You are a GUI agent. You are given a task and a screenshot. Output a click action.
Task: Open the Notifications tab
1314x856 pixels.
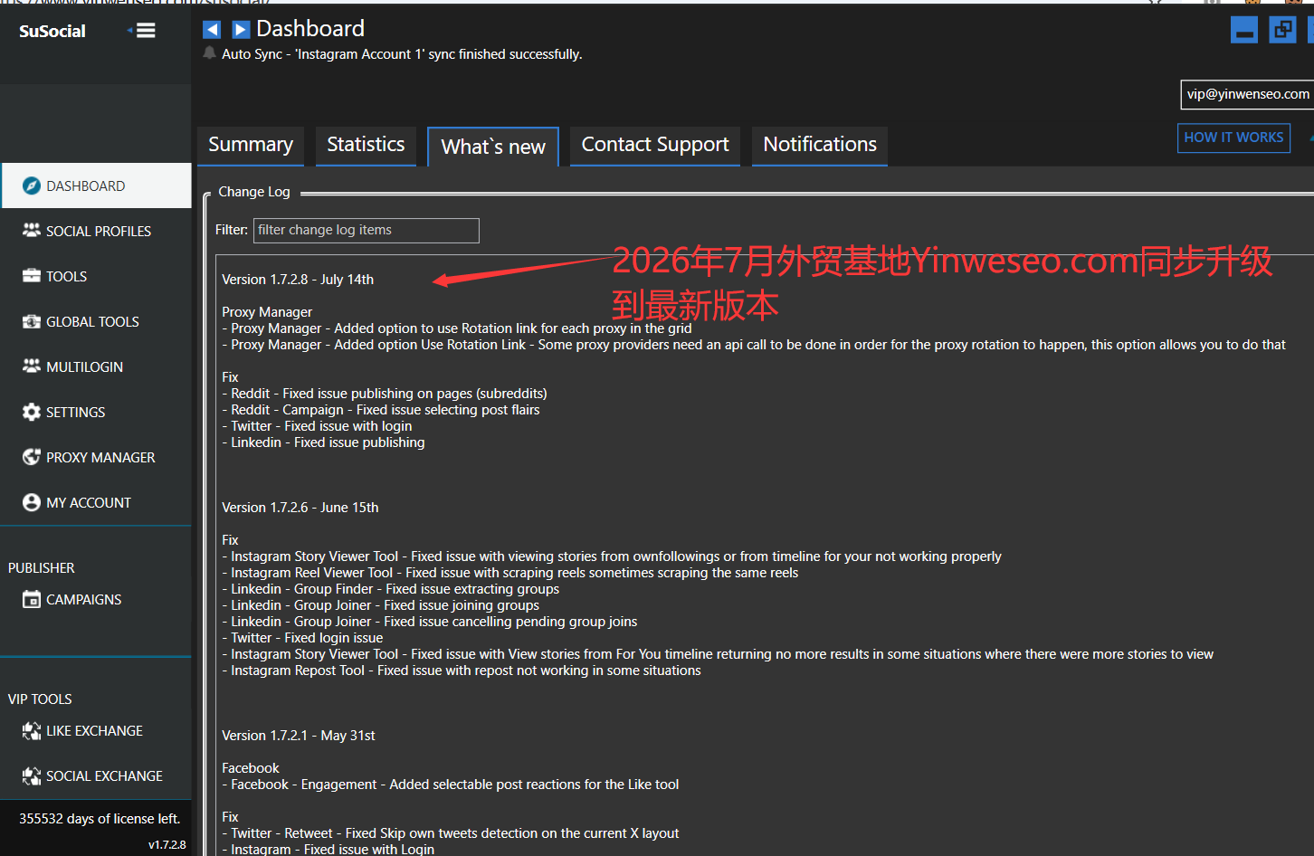820,145
